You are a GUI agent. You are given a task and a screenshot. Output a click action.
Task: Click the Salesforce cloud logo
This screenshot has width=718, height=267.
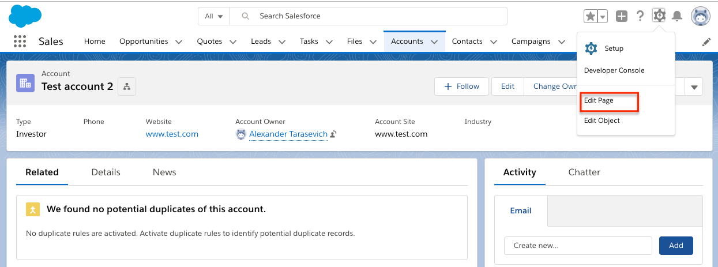pyautogui.click(x=25, y=16)
